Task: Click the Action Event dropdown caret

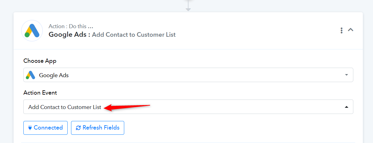Action: 347,107
